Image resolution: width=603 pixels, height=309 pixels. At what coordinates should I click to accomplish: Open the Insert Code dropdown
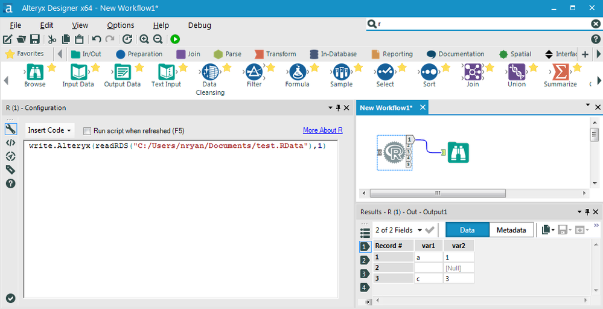(x=49, y=130)
